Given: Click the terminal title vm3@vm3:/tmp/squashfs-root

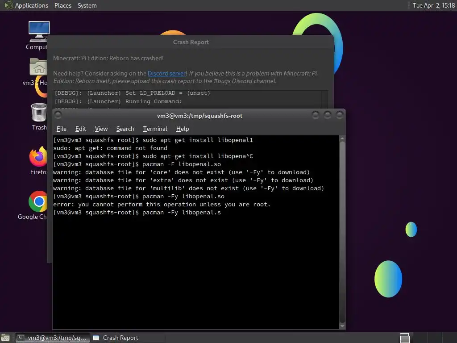Looking at the screenshot, I should (199, 116).
